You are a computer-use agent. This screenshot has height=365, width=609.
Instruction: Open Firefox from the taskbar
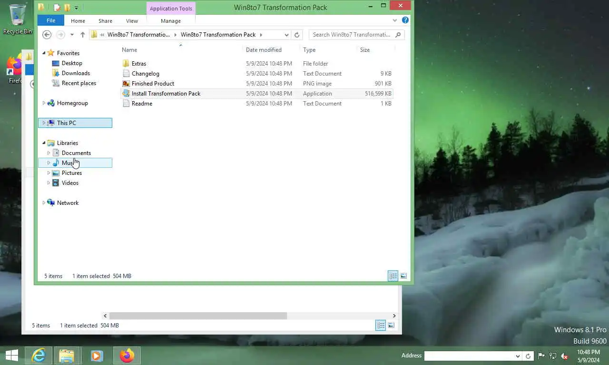(x=127, y=355)
